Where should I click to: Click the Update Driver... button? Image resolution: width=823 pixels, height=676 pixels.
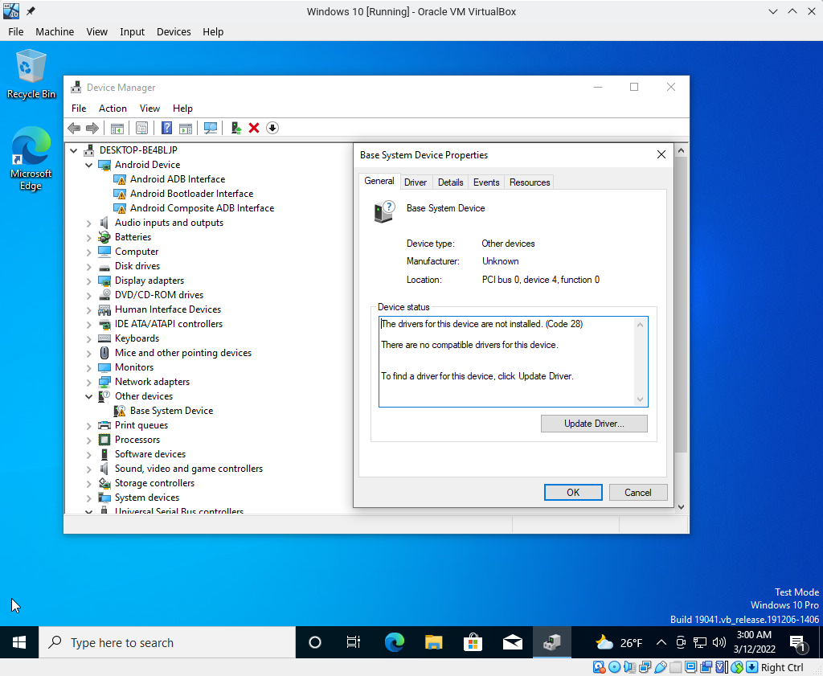tap(594, 424)
